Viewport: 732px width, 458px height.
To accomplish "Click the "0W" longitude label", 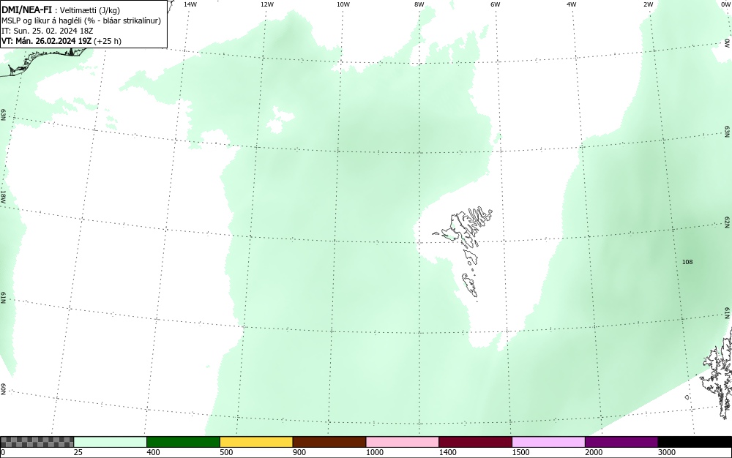I will click(725, 4).
